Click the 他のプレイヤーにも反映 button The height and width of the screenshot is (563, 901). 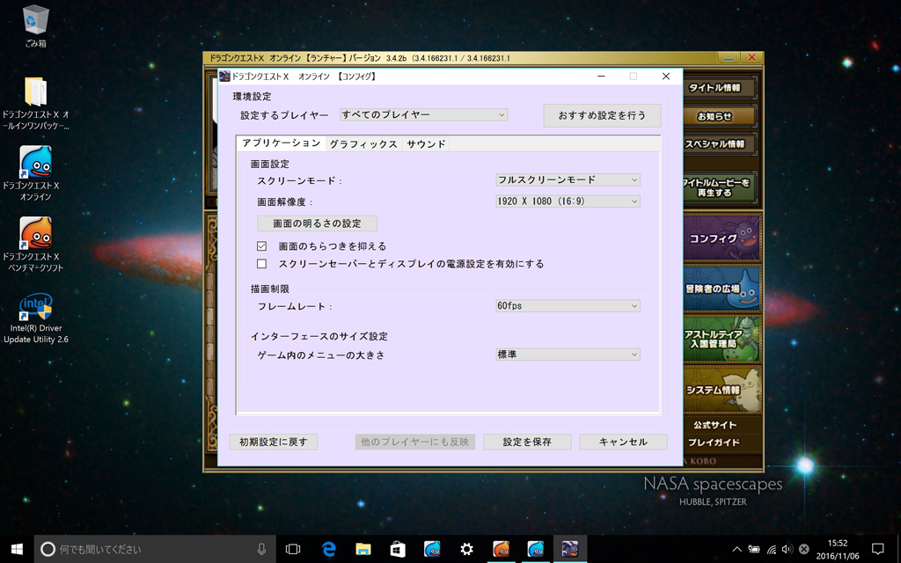415,442
